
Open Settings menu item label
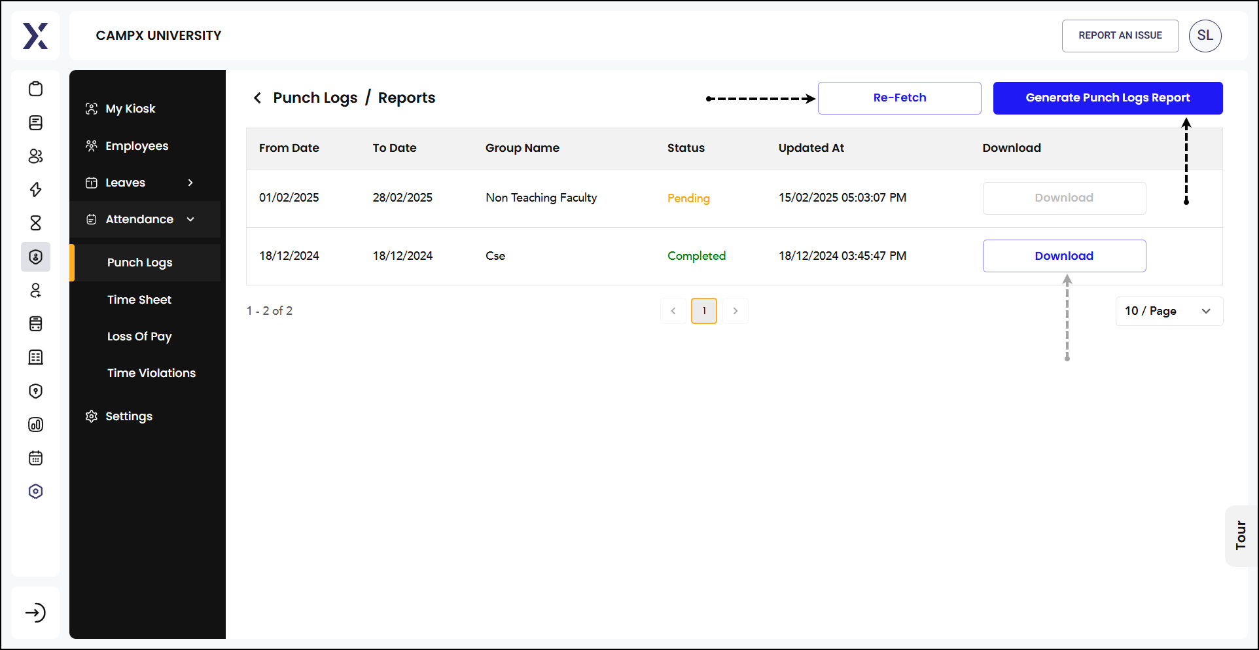129,416
